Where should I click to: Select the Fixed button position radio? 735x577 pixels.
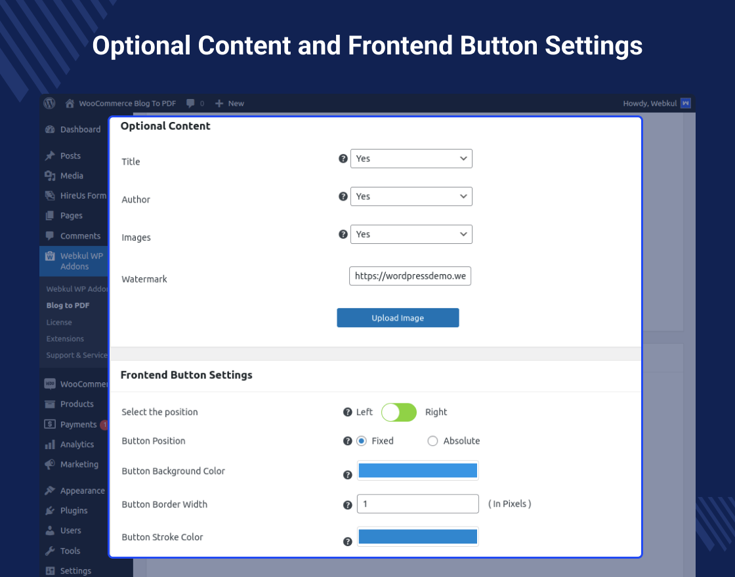pos(362,441)
